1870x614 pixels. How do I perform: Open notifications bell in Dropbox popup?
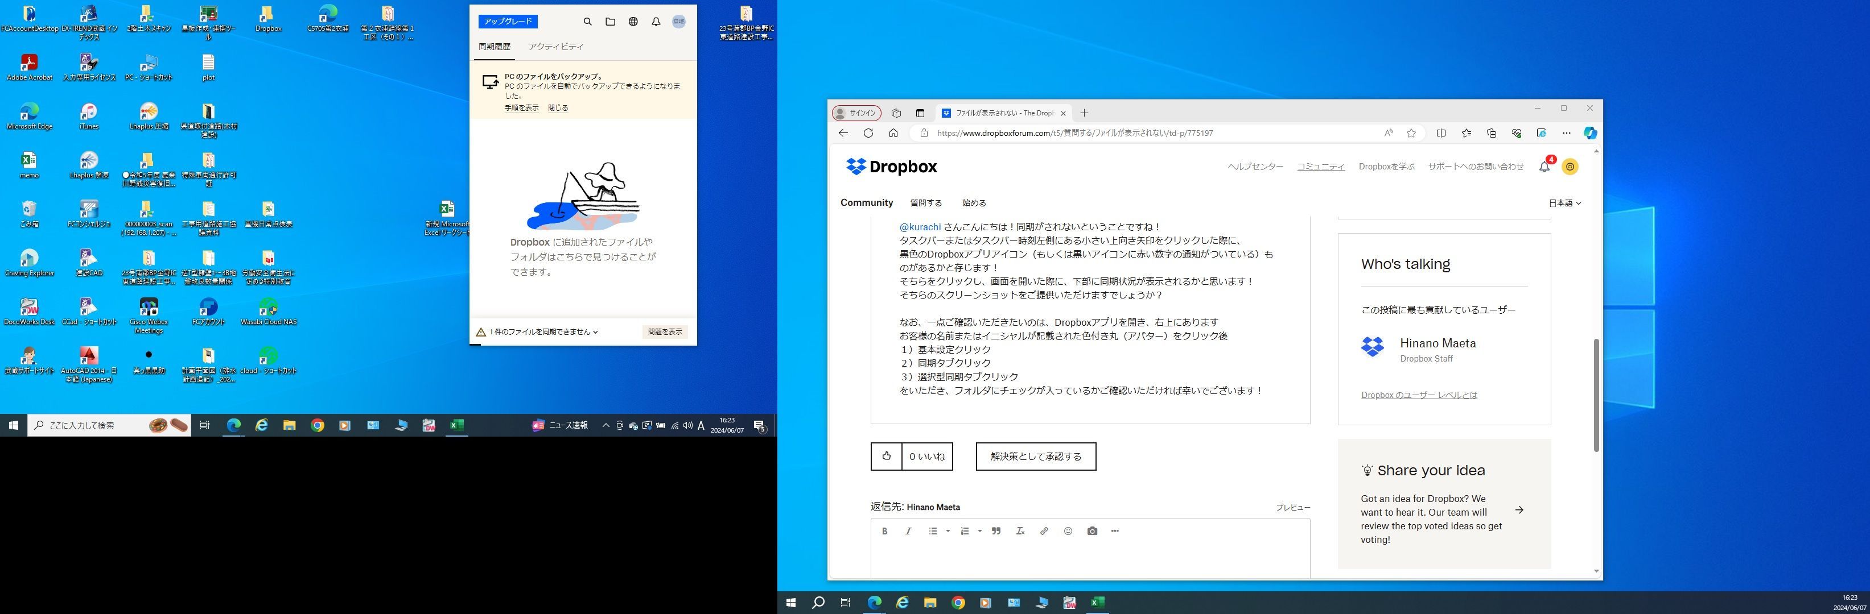coord(656,22)
